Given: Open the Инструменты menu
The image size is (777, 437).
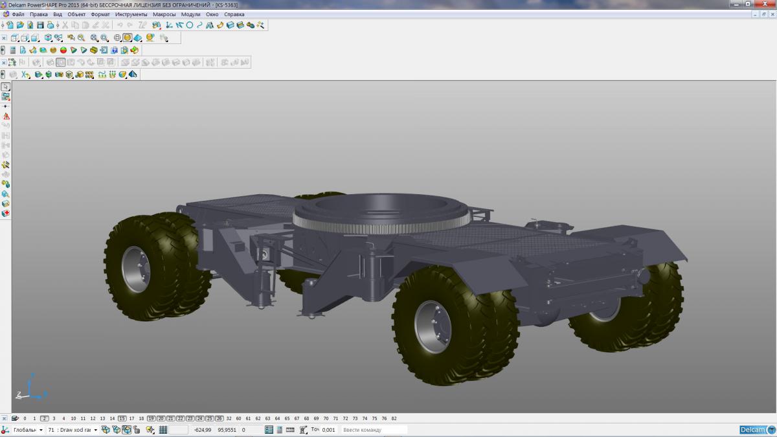Looking at the screenshot, I should 131,14.
